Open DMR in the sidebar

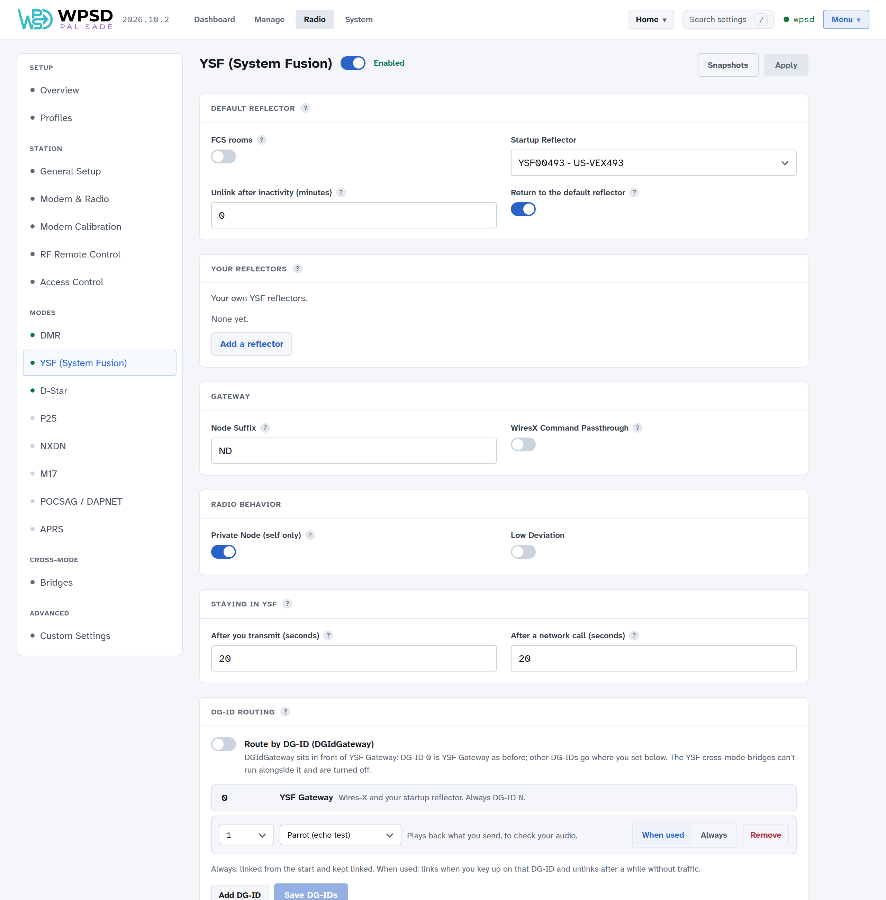(x=100, y=335)
